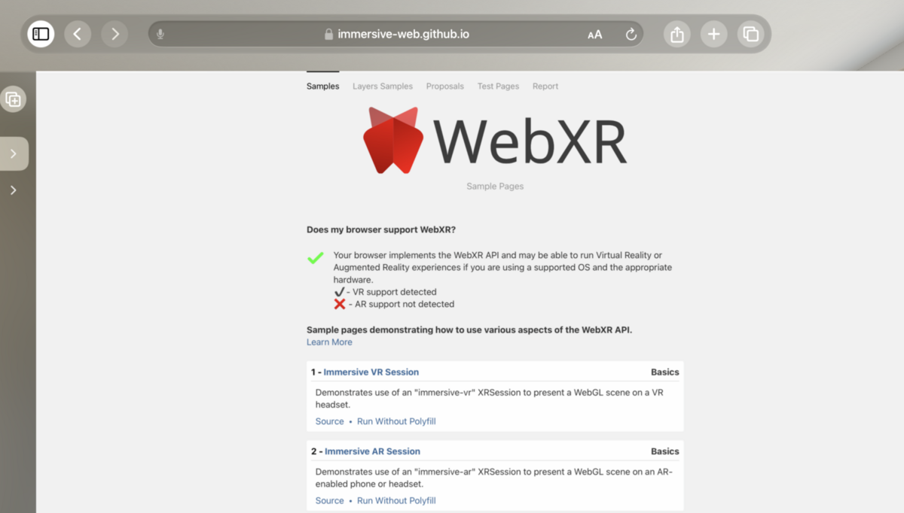Viewport: 904px width, 513px height.
Task: Click the red AR not detected cross
Action: click(x=340, y=304)
